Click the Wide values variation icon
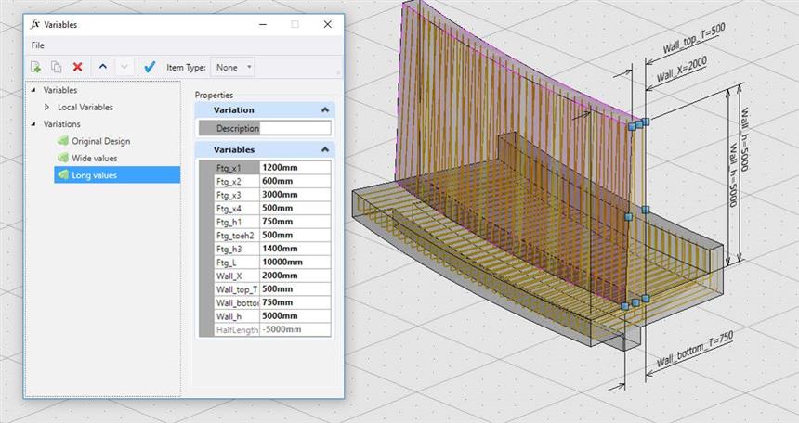The width and height of the screenshot is (799, 423). coord(63,158)
